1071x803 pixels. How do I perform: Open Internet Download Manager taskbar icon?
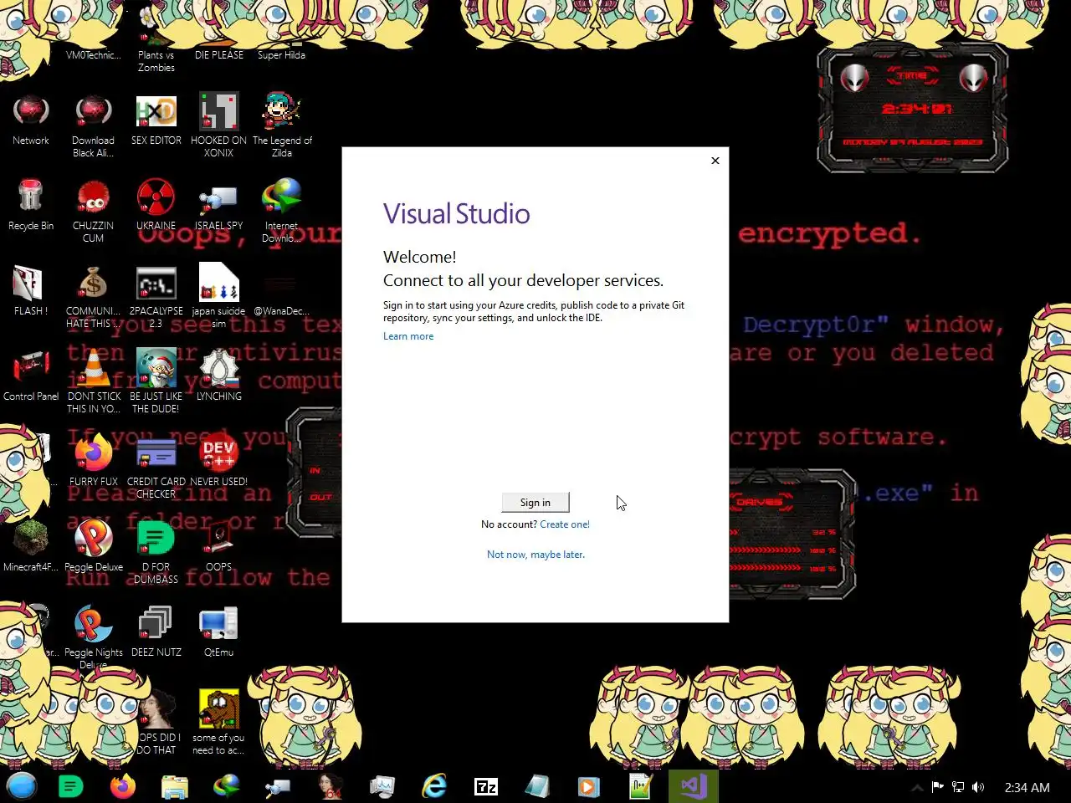pos(227,786)
